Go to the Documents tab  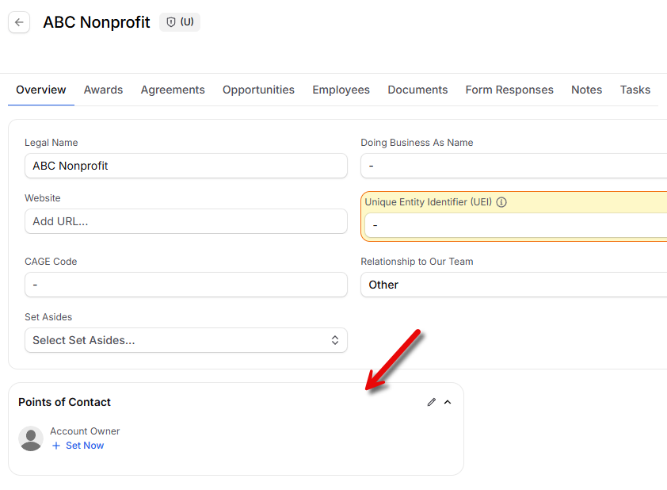point(417,90)
